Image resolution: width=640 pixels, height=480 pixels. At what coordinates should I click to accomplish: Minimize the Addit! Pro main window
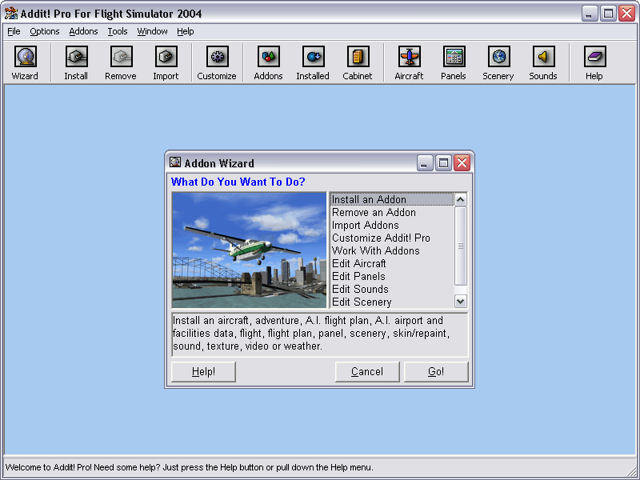coord(589,14)
